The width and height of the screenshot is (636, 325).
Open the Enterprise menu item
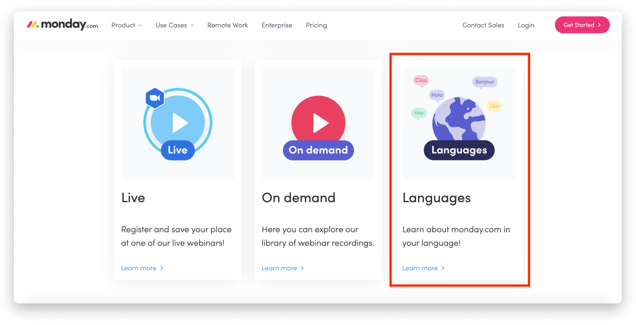[277, 25]
